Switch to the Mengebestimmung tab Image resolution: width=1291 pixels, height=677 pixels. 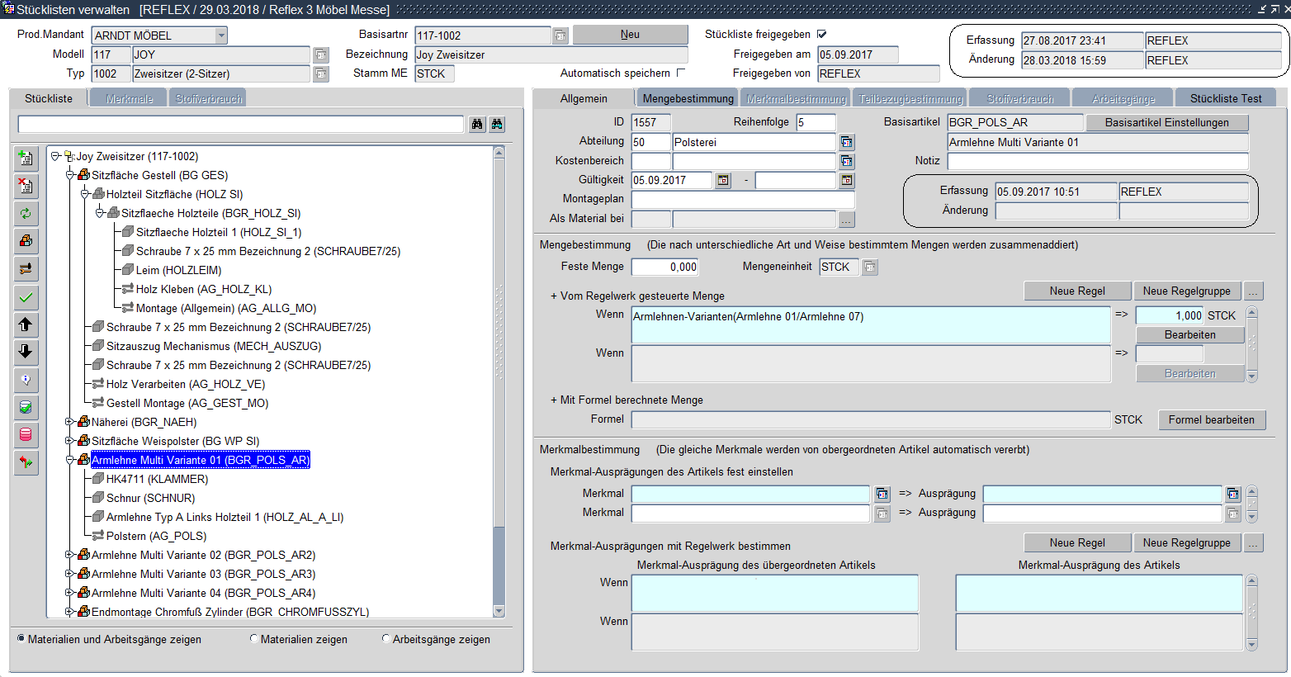pyautogui.click(x=688, y=98)
